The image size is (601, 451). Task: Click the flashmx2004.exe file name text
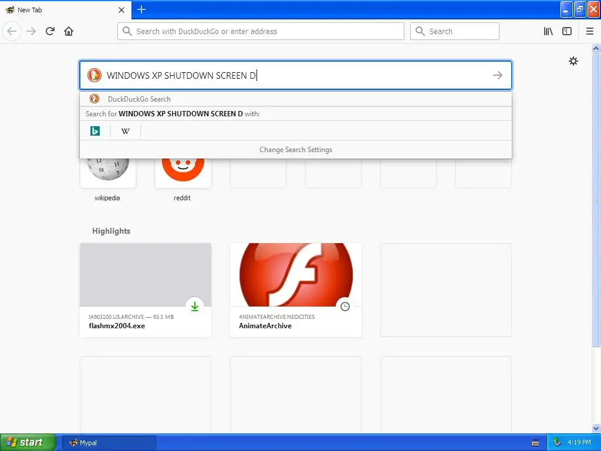click(117, 325)
